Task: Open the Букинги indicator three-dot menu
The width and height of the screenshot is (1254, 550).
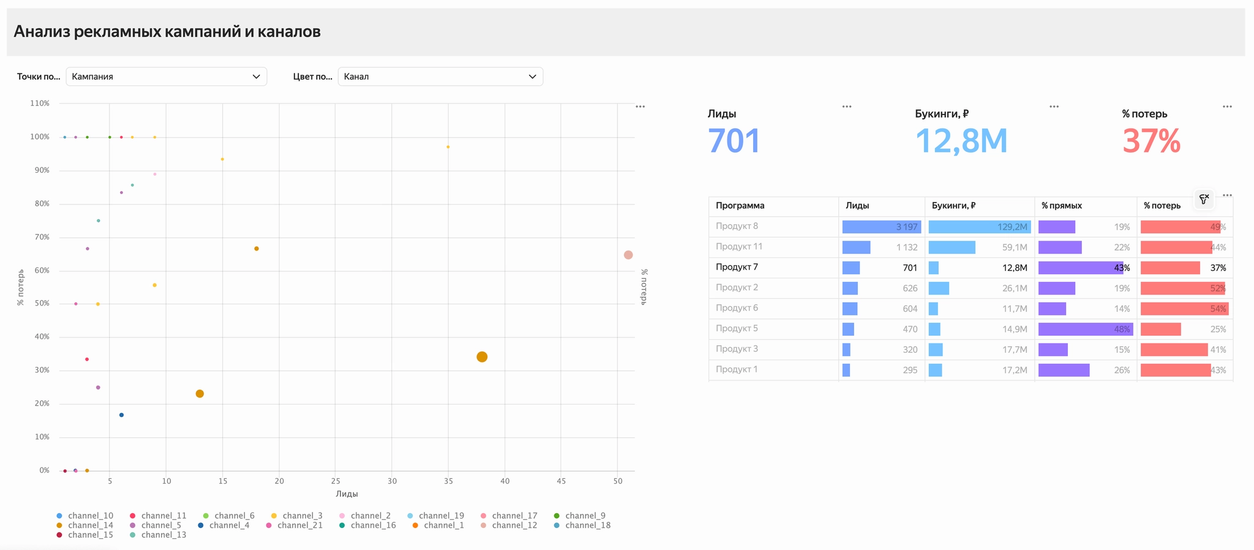Action: pos(1054,107)
